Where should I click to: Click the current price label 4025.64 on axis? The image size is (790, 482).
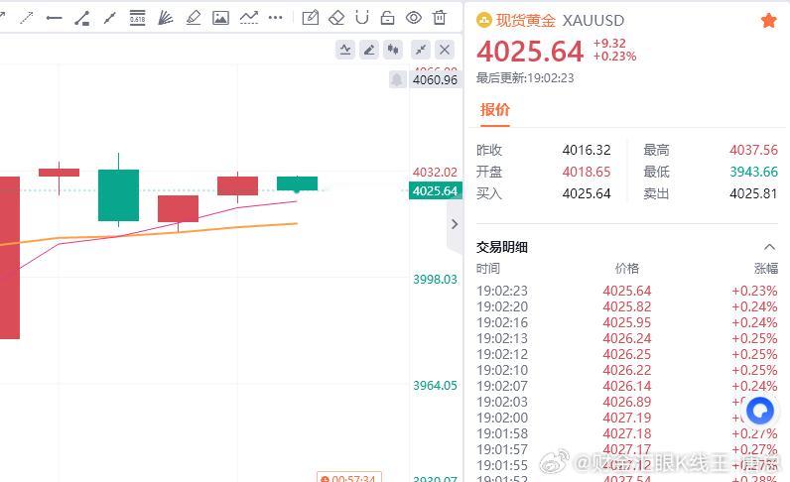point(436,190)
